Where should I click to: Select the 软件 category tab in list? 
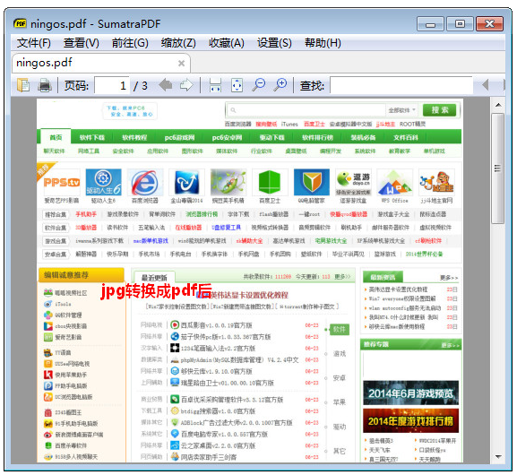(x=340, y=329)
